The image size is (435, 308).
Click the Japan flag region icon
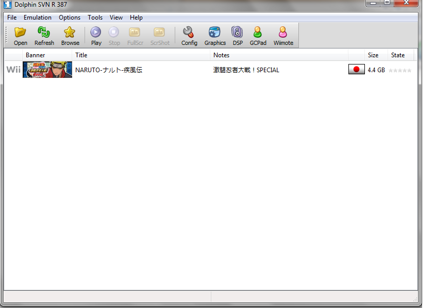[x=357, y=69]
